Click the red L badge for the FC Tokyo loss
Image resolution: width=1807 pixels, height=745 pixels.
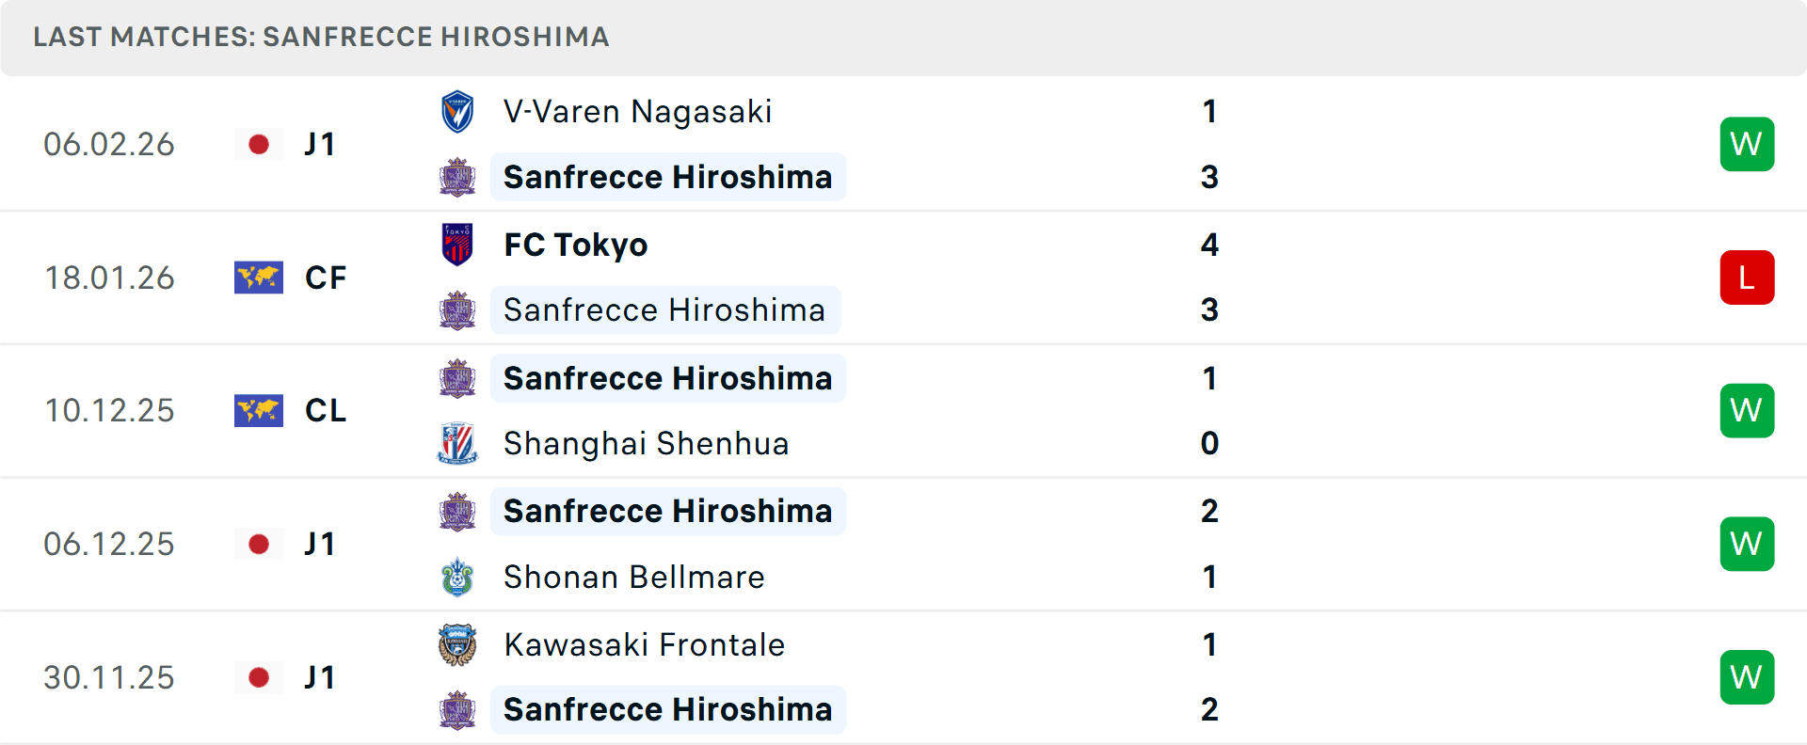1747,277
